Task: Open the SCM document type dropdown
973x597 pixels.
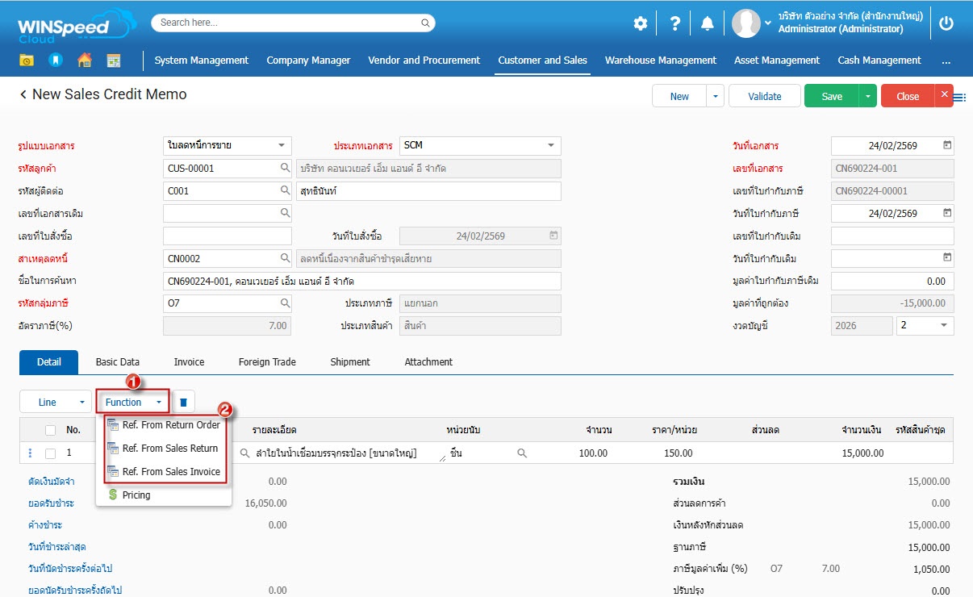Action: tap(551, 146)
